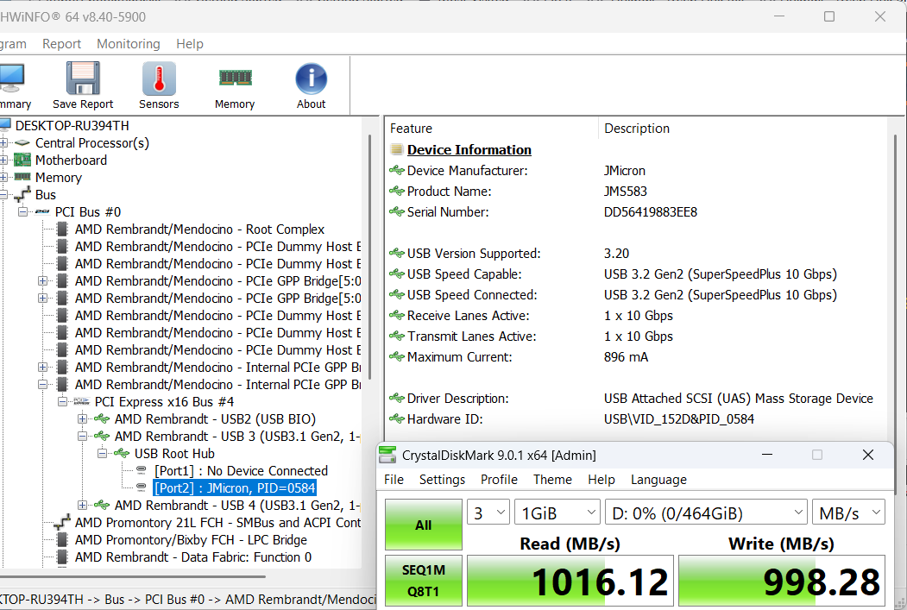Viewport: 907px width, 610px height.
Task: Click the green All benchmark button
Action: [423, 525]
